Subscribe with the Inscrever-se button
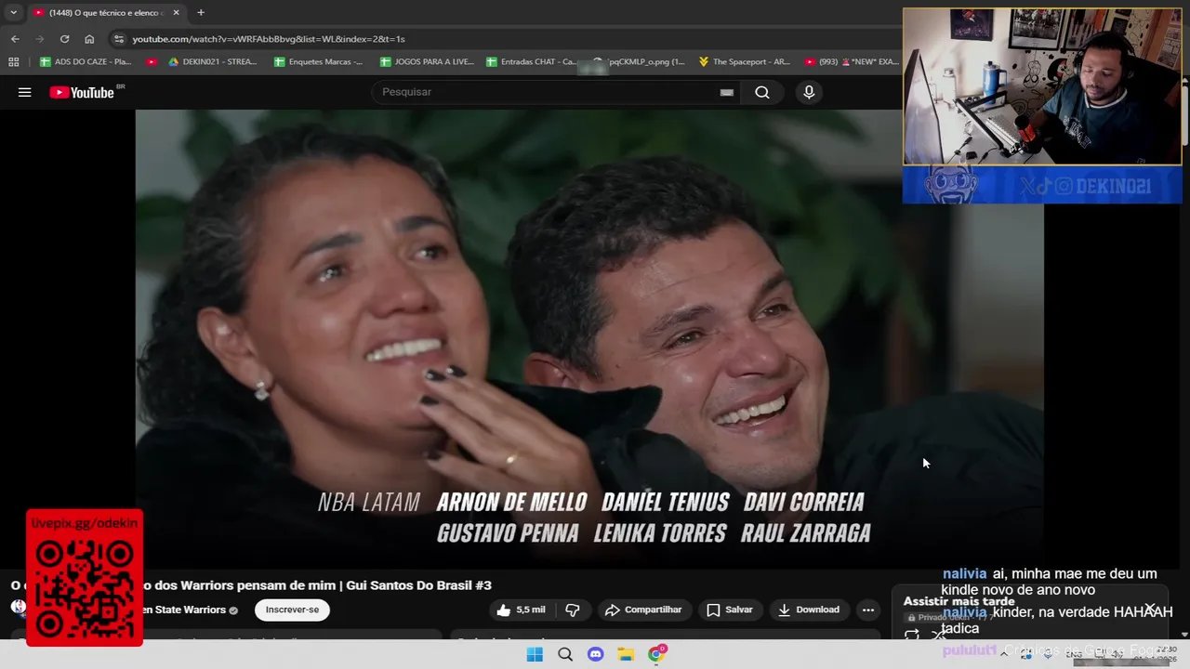Image resolution: width=1190 pixels, height=669 pixels. [x=292, y=610]
